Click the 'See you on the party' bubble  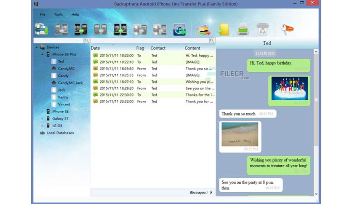pos(251,185)
